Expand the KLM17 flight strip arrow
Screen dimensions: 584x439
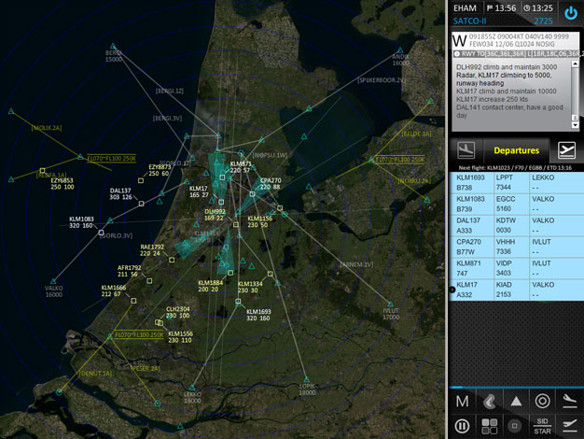click(453, 290)
